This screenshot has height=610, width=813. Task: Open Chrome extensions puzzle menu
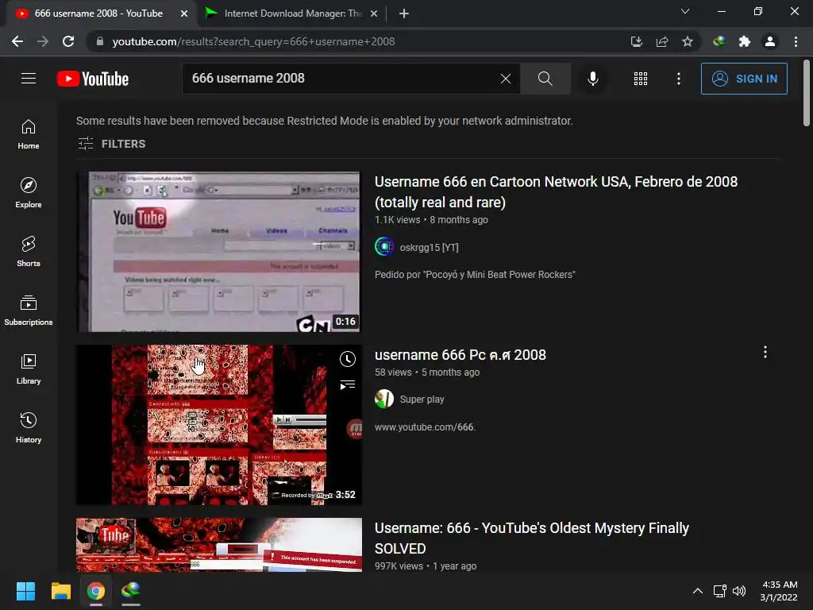tap(745, 41)
